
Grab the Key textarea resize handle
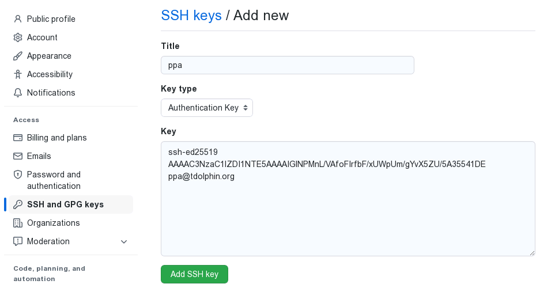tap(532, 253)
